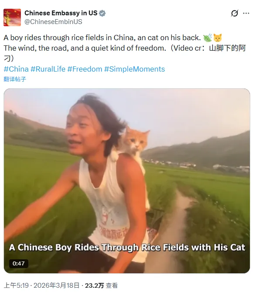Click the 翻译帖子 translate post link

pos(15,79)
